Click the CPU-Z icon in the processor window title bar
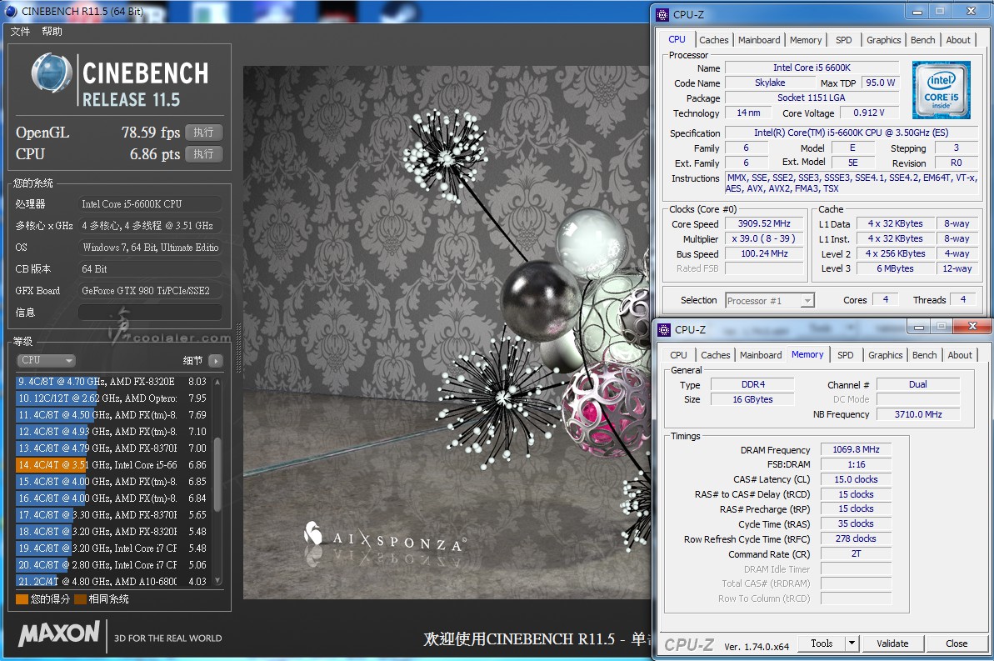The height and width of the screenshot is (661, 994). point(662,15)
